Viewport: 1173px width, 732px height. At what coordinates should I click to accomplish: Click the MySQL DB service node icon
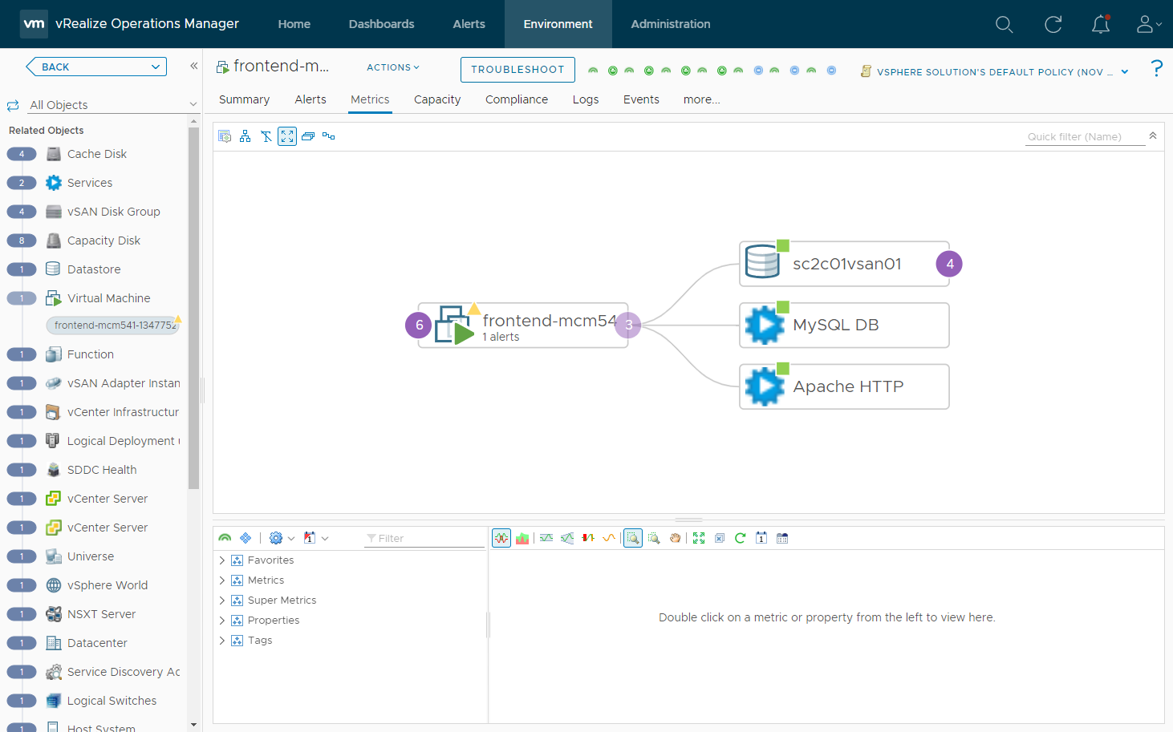point(764,326)
